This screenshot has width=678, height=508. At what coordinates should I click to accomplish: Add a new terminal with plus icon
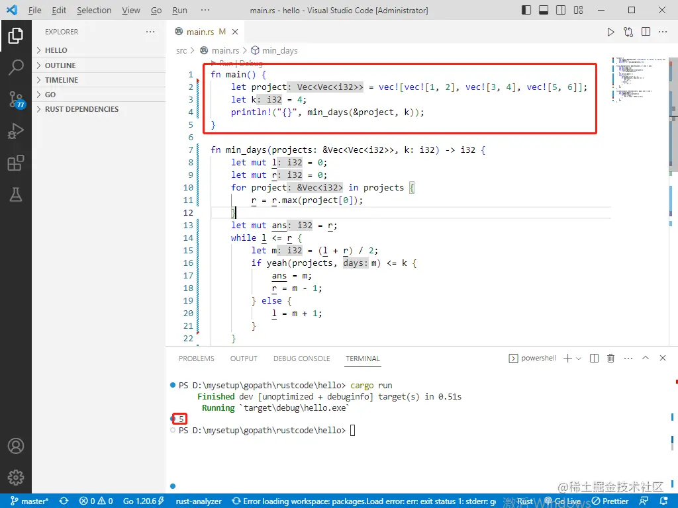[567, 358]
